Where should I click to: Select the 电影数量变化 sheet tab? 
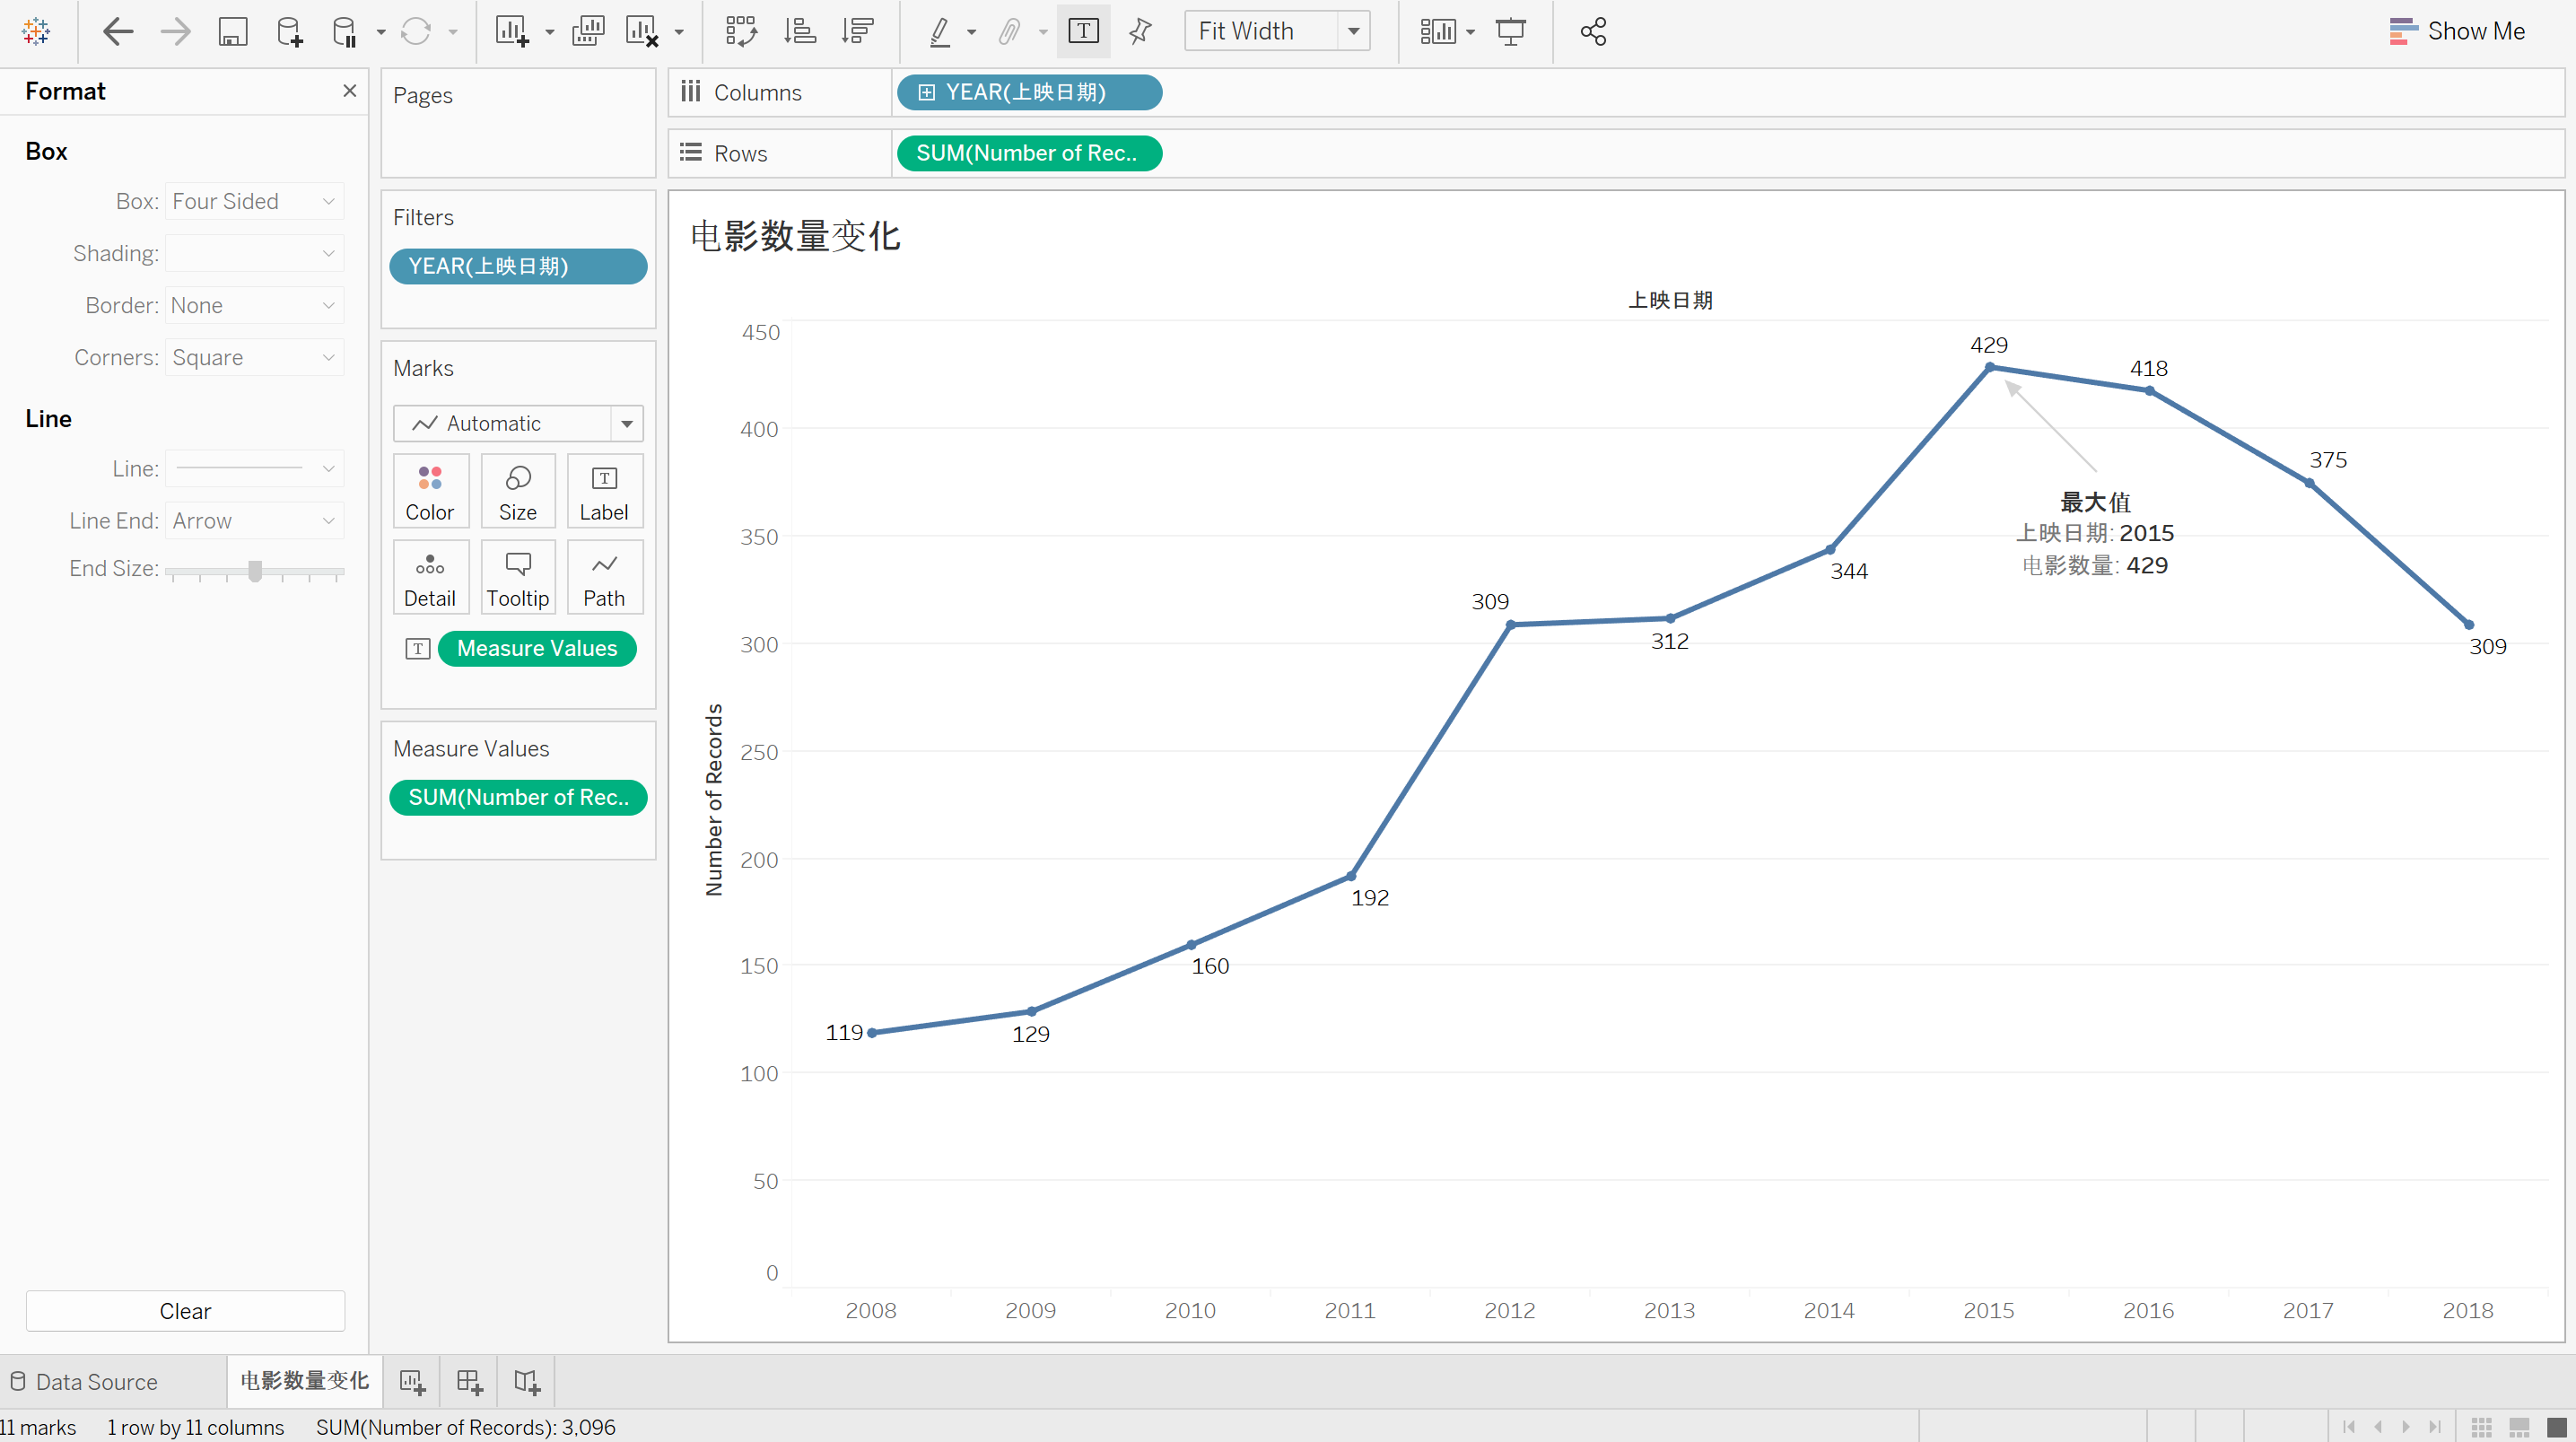(x=305, y=1382)
